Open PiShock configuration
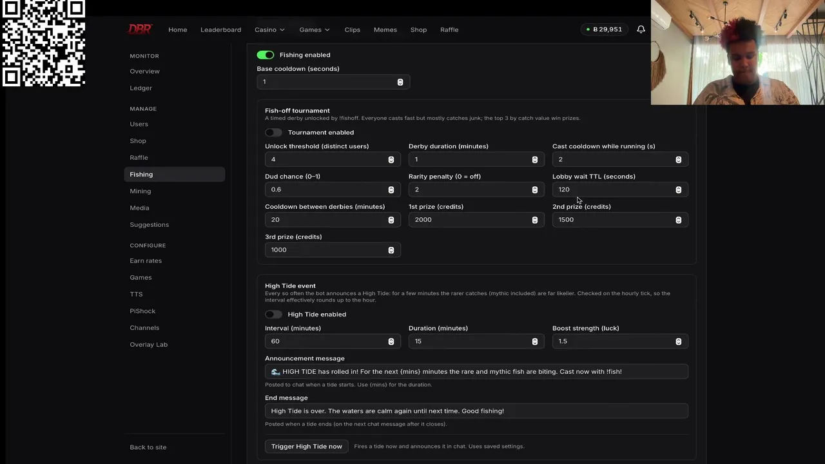 point(174,311)
